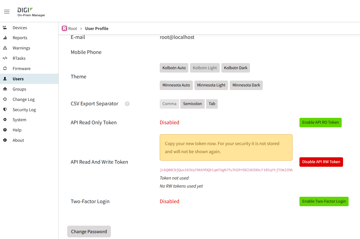Viewport: 360px width, 239px height.
Task: Choose Tab as CSV separator
Action: pyautogui.click(x=212, y=104)
